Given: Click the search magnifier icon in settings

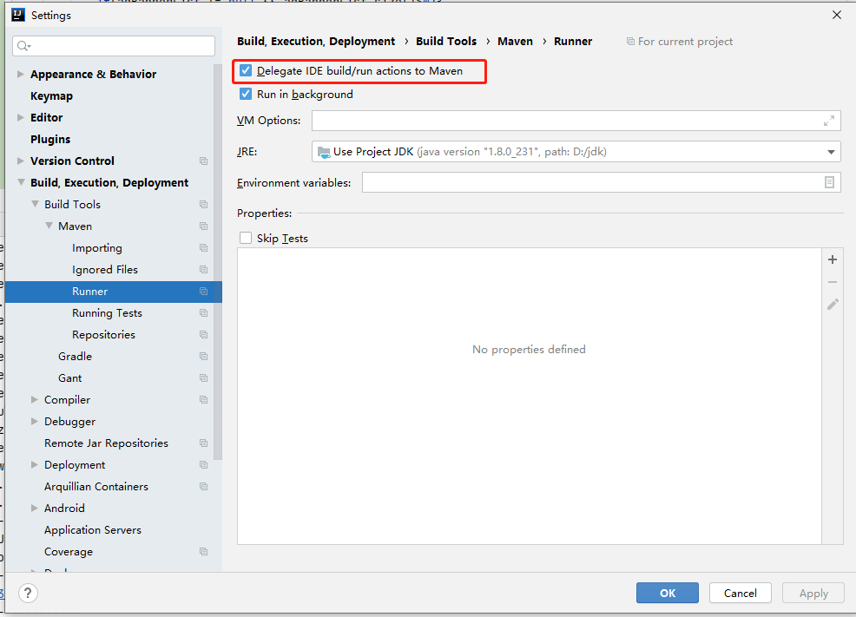Looking at the screenshot, I should point(23,46).
